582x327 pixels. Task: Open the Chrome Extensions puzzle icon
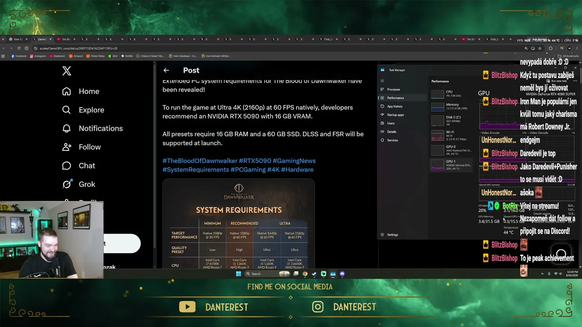[x=551, y=48]
